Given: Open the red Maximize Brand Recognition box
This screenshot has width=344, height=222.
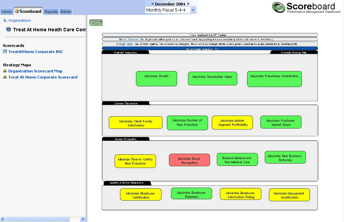Looking at the screenshot, I should [x=189, y=160].
